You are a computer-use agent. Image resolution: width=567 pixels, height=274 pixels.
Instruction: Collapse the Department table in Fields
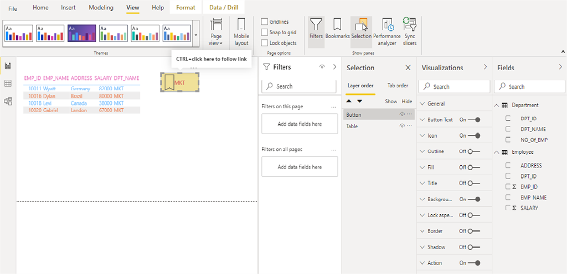pyautogui.click(x=497, y=105)
